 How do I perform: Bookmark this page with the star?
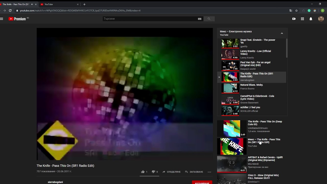click(x=296, y=10)
